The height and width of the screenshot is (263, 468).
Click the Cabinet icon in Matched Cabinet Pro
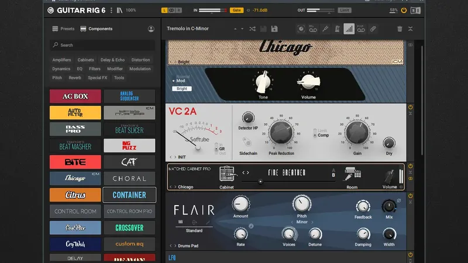(x=228, y=174)
